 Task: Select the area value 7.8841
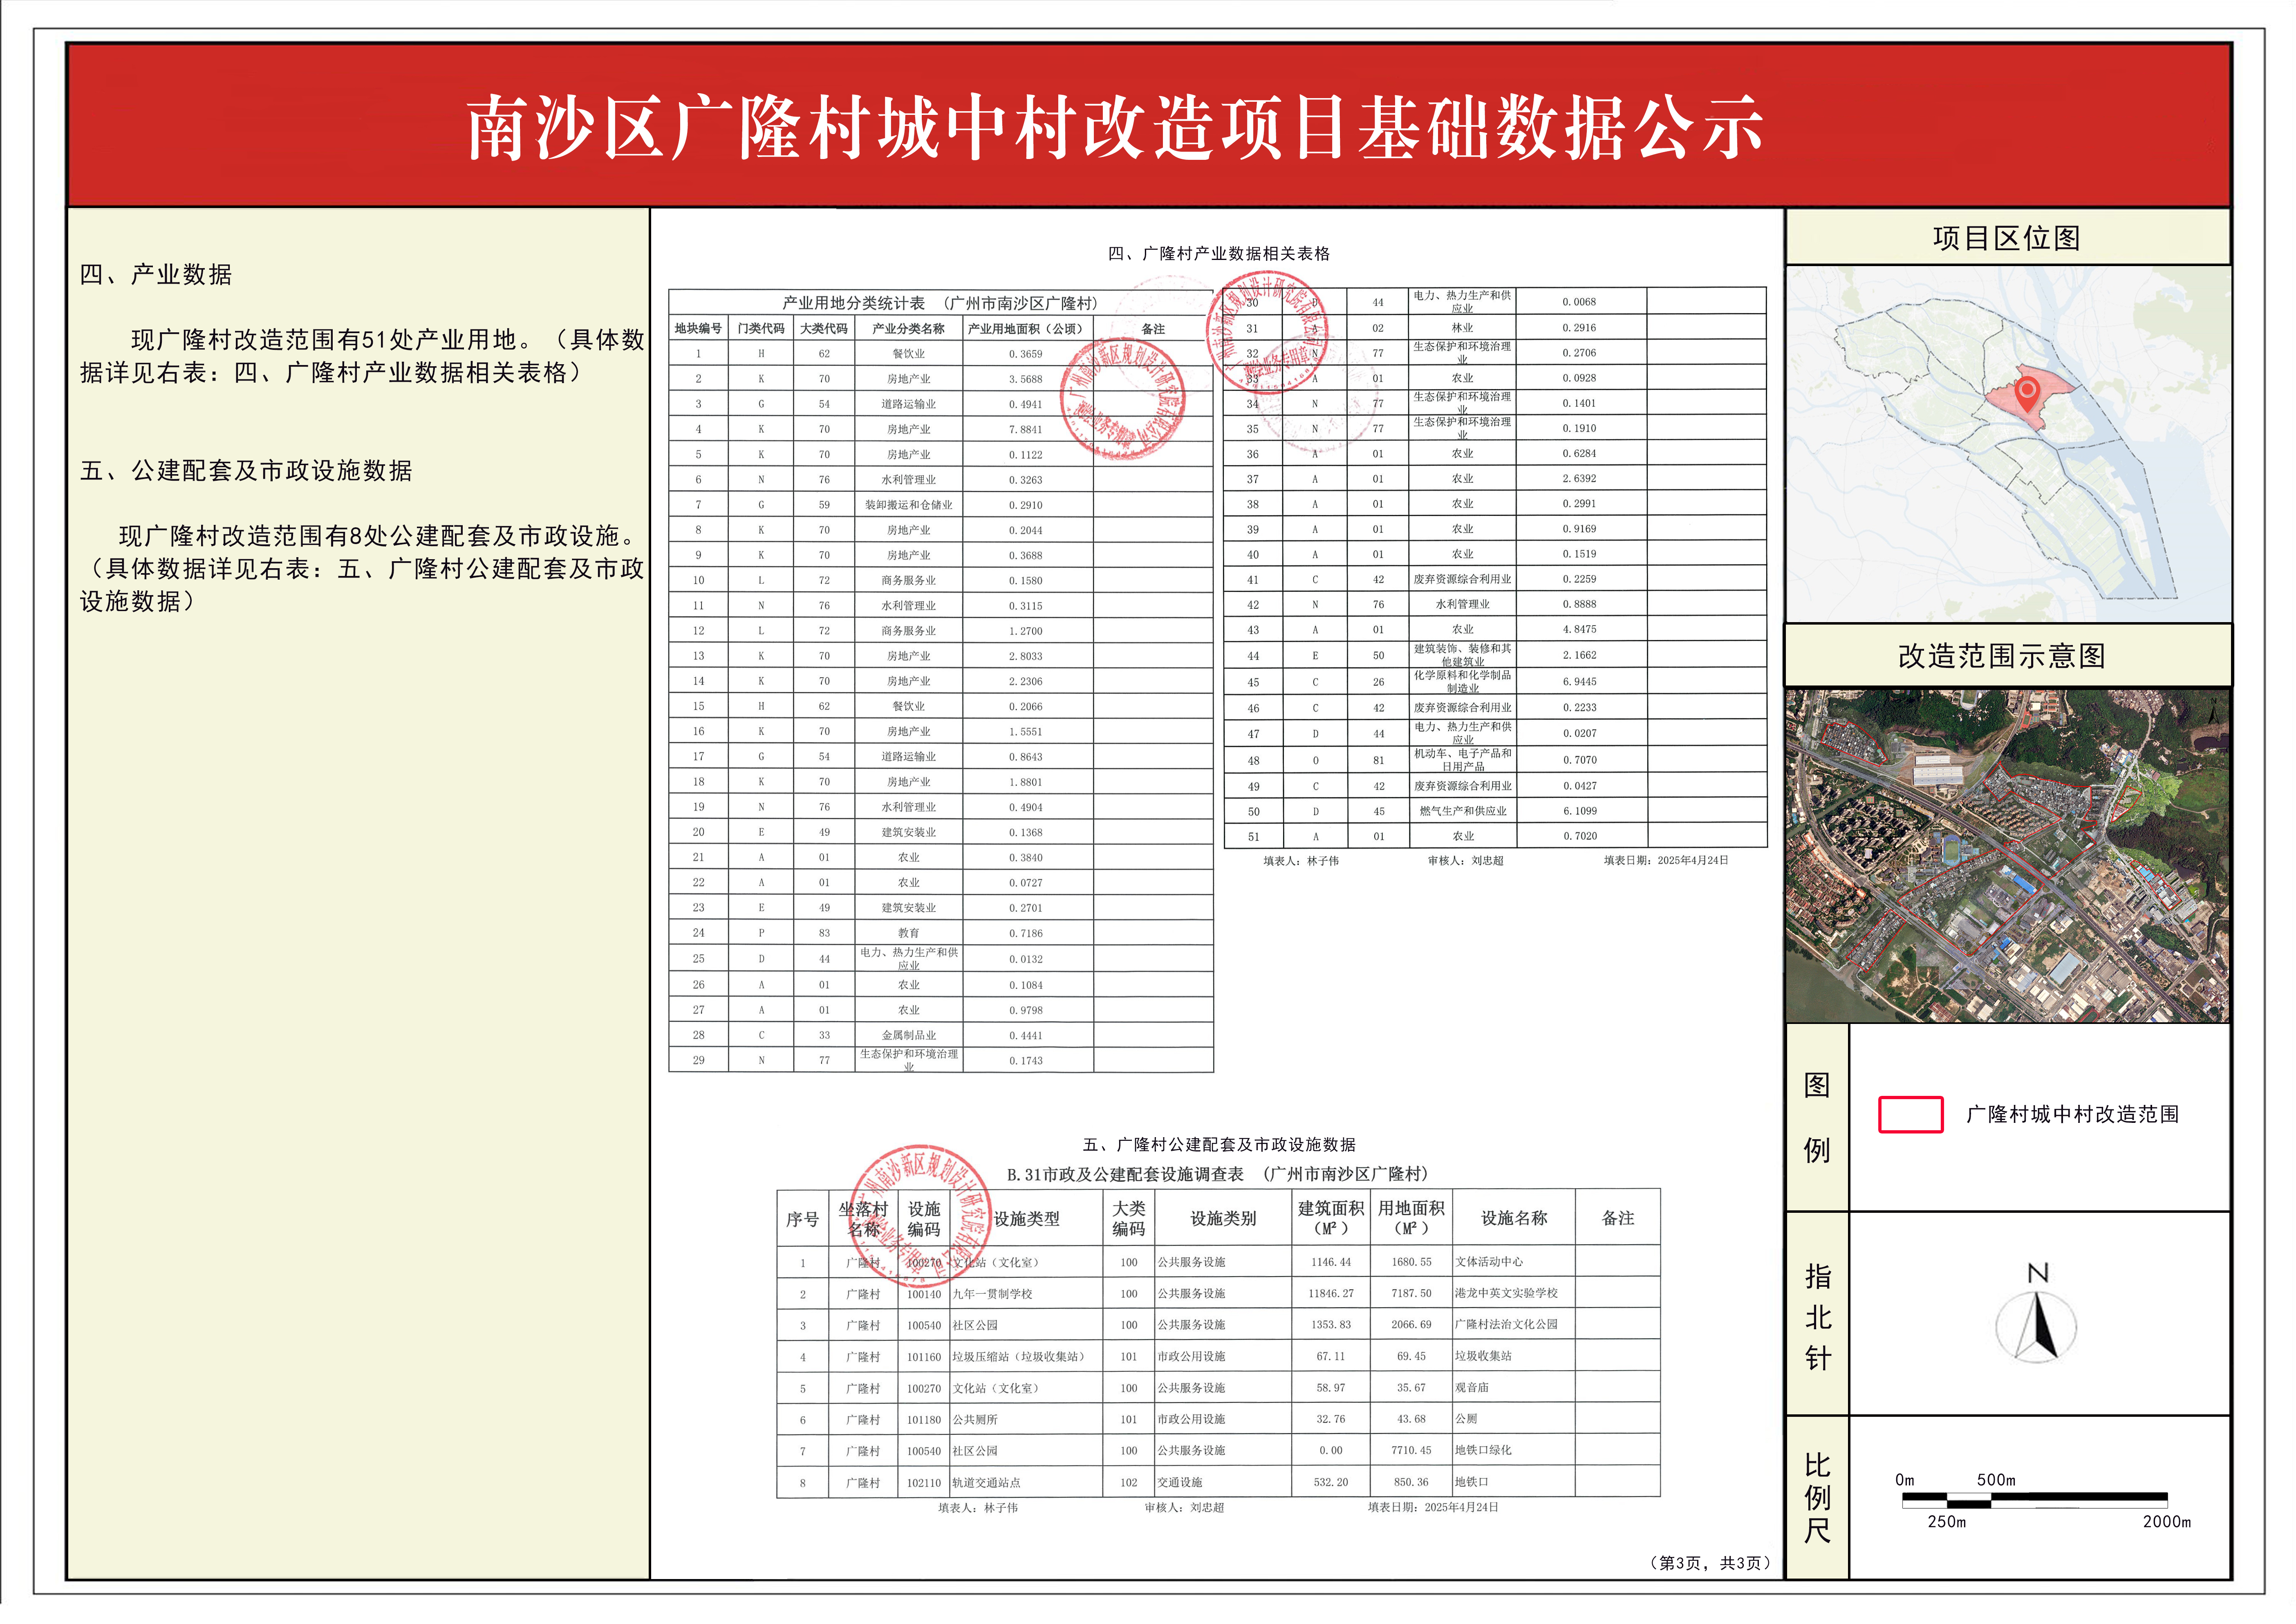(1025, 430)
